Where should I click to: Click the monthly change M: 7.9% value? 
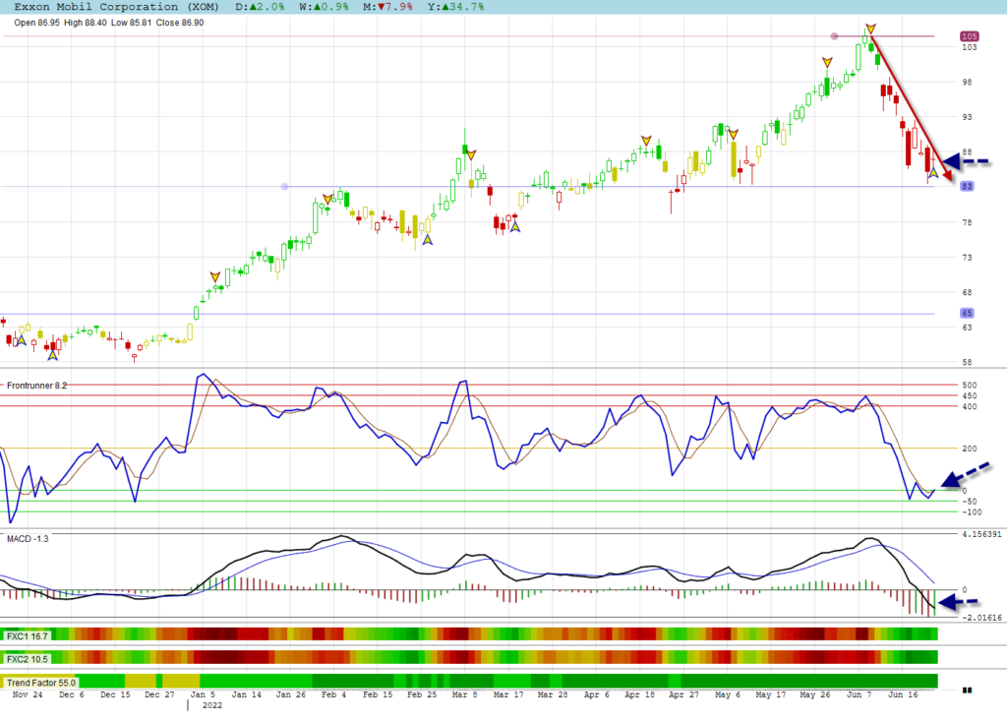[x=387, y=7]
